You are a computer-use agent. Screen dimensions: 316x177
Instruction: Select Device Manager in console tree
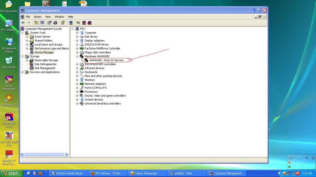click(44, 52)
